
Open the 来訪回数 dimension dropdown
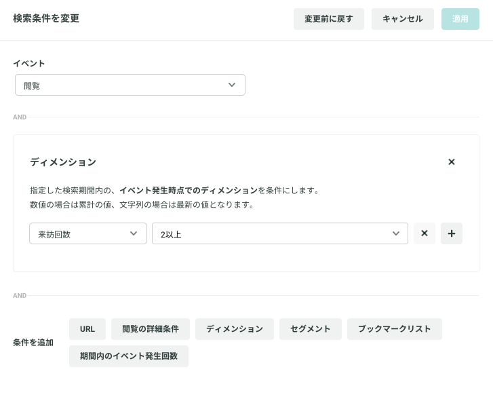point(88,233)
